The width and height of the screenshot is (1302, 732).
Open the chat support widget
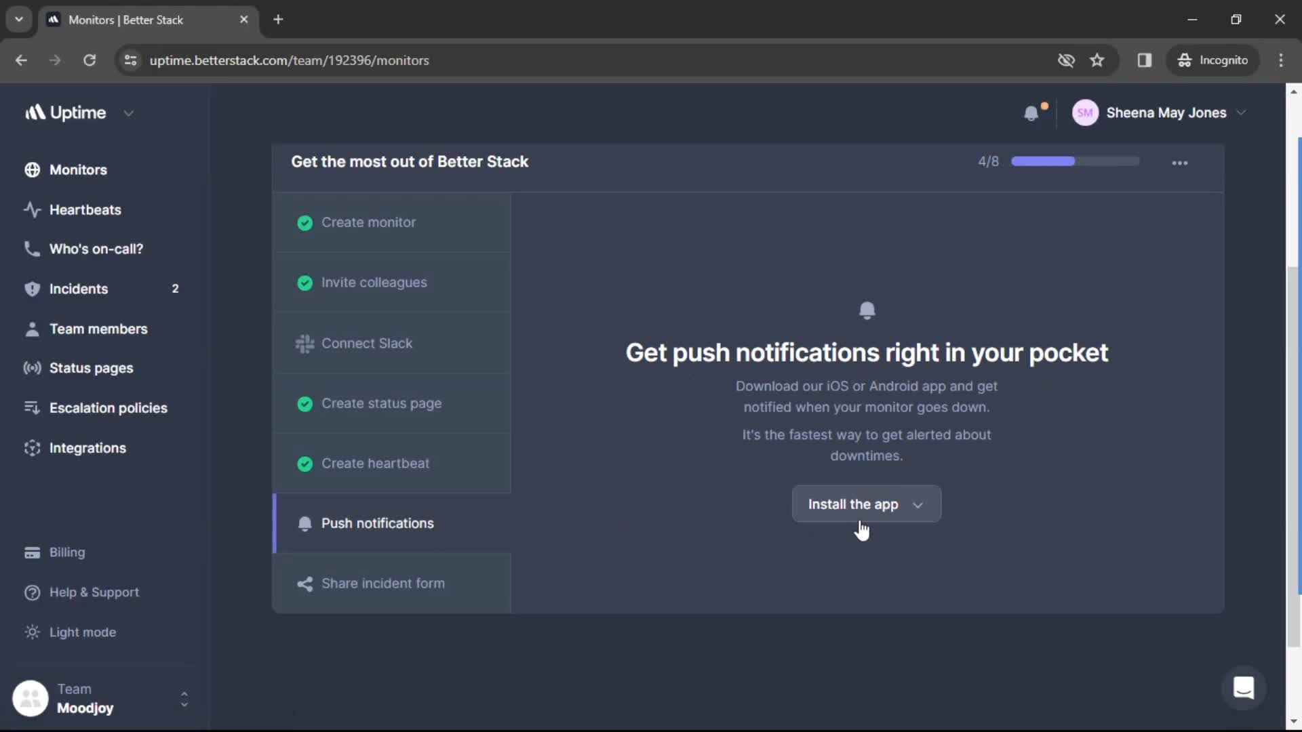[x=1244, y=689]
